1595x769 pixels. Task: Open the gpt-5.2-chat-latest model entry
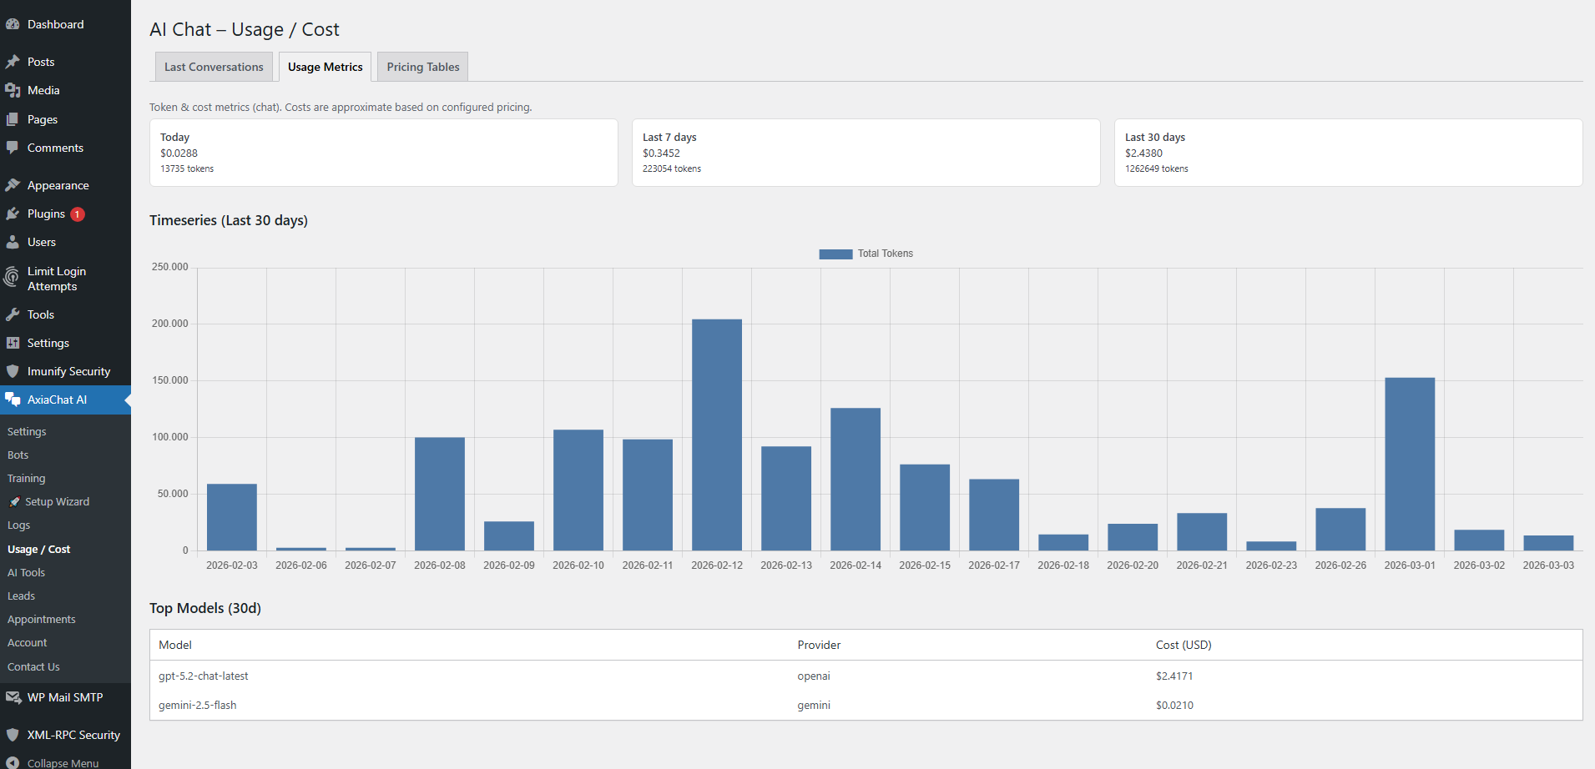click(203, 676)
